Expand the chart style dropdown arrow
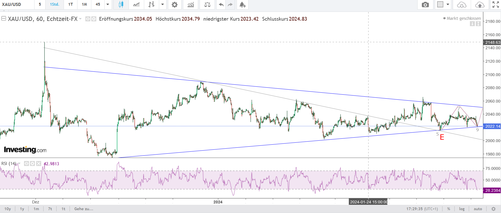The height and width of the screenshot is (213, 501). tap(163, 5)
